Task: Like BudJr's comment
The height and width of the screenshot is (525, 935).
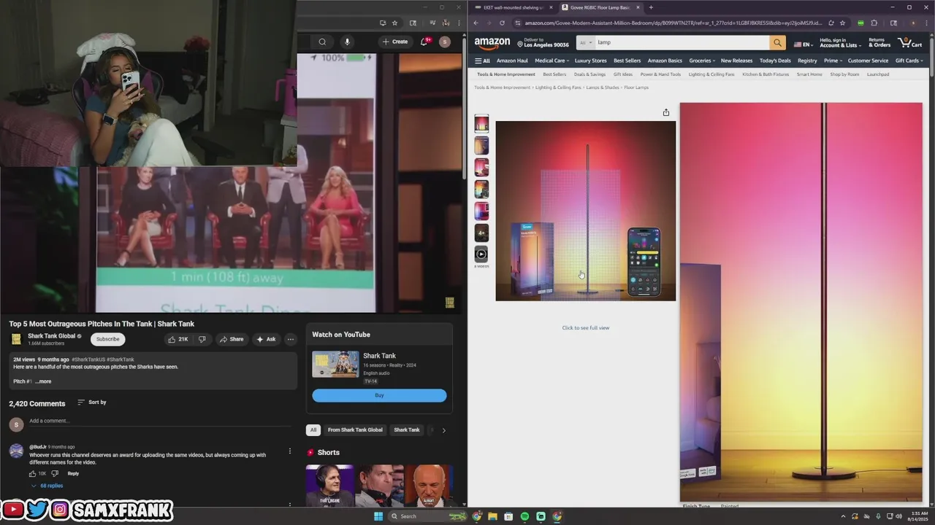Action: pyautogui.click(x=33, y=473)
